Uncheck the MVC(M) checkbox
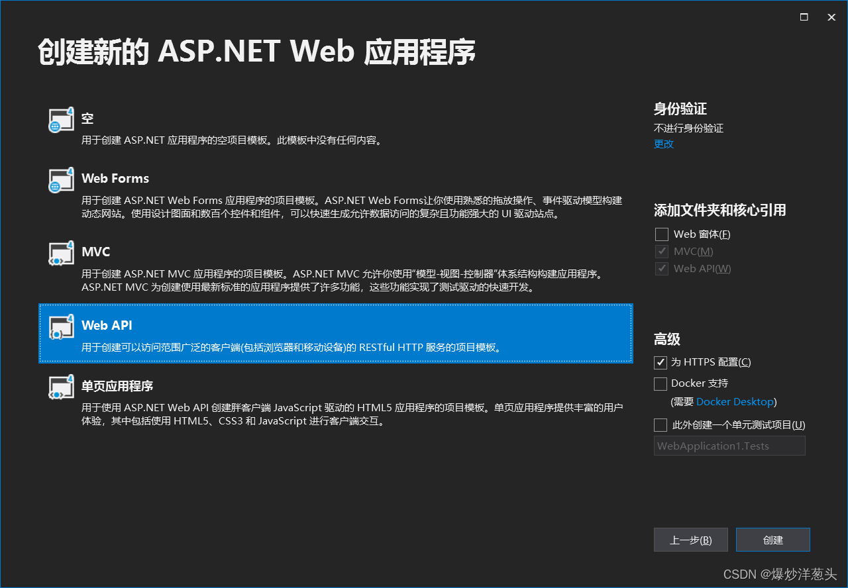 pyautogui.click(x=661, y=251)
